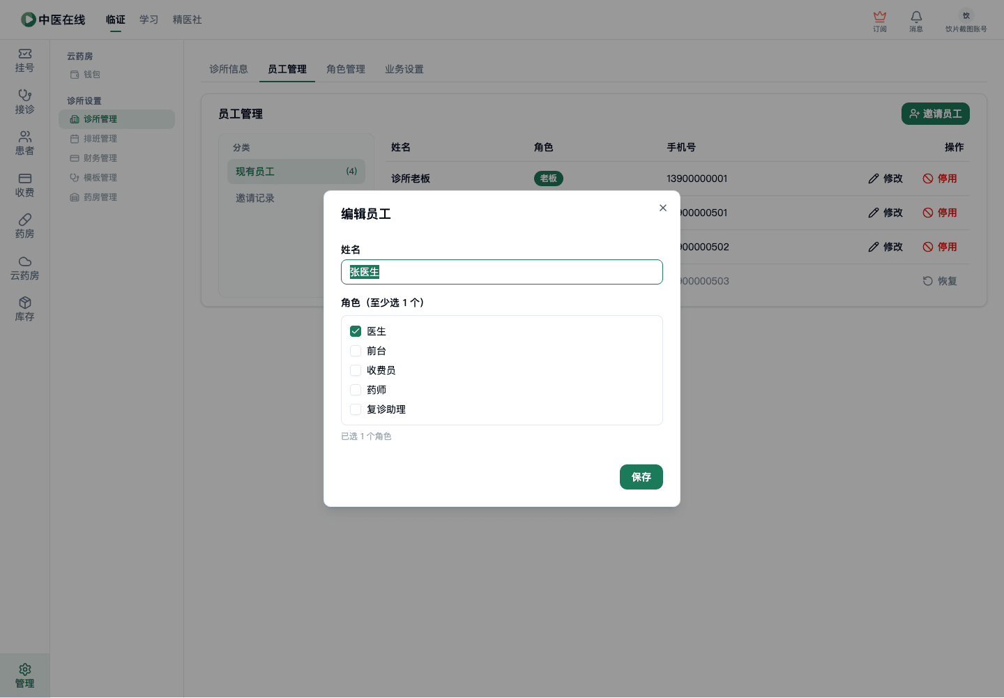Open 患者 patients in left sidebar
This screenshot has height=698, width=1004.
point(24,144)
